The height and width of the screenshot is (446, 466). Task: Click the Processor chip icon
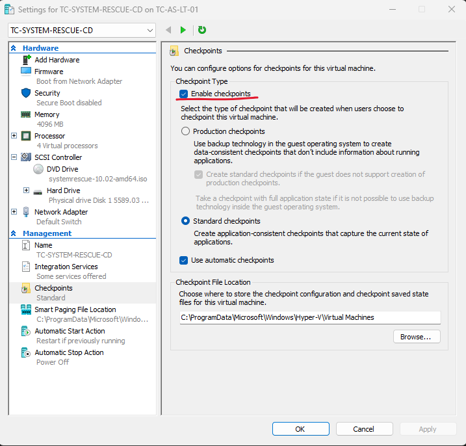[26, 136]
